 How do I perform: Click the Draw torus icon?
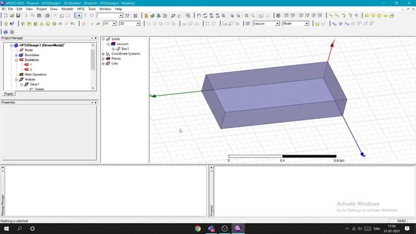(x=54, y=24)
